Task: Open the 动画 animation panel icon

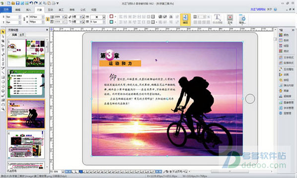Action: (x=281, y=75)
